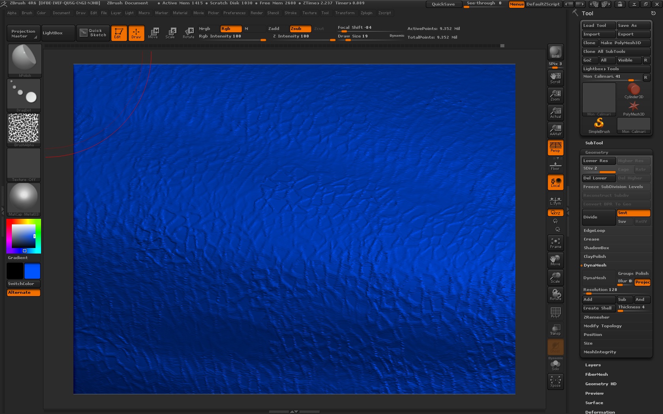Viewport: 663px width, 414px height.
Task: Select the Scroll canvas tool
Action: (555, 78)
